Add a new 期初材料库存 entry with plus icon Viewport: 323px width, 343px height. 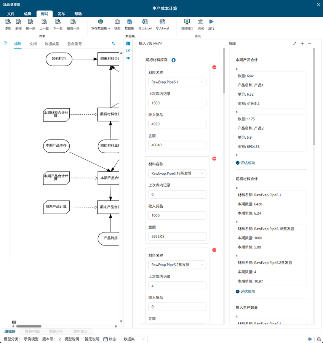click(174, 60)
